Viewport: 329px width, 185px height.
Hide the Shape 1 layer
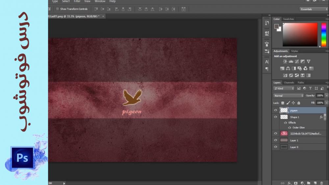point(275,117)
